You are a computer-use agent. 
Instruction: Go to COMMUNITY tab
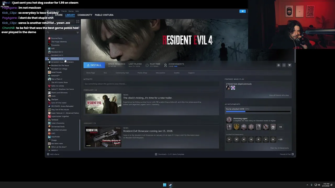click(x=85, y=15)
